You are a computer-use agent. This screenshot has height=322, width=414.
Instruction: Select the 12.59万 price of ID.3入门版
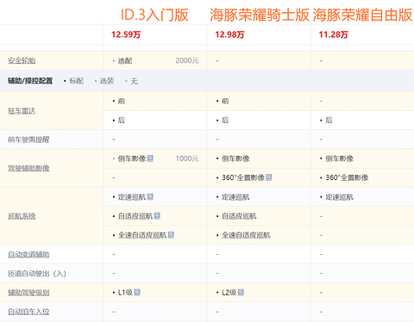point(126,34)
